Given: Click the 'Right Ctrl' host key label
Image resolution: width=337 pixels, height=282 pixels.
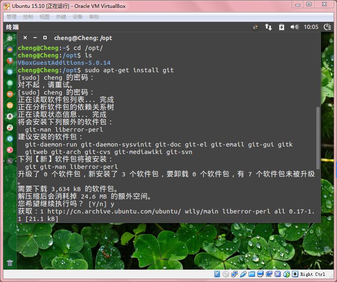Looking at the screenshot, I should click(x=313, y=274).
